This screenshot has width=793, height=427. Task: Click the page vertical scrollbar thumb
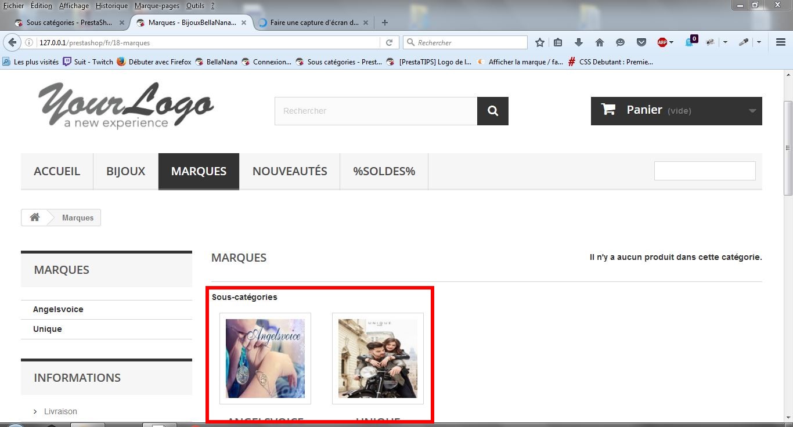tap(788, 148)
